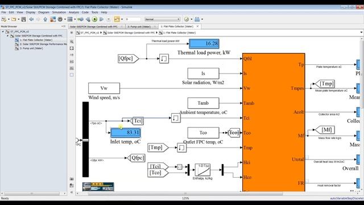Click the Image annotation palette icon
Viewport: 364px width, 205px height.
click(x=72, y=68)
